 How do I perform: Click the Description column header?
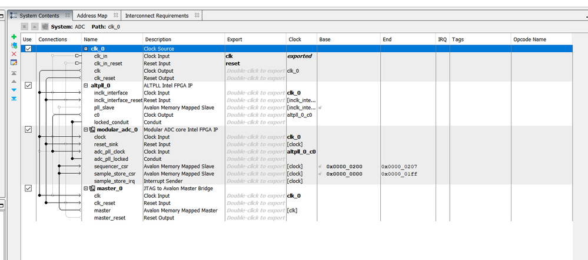coord(184,39)
